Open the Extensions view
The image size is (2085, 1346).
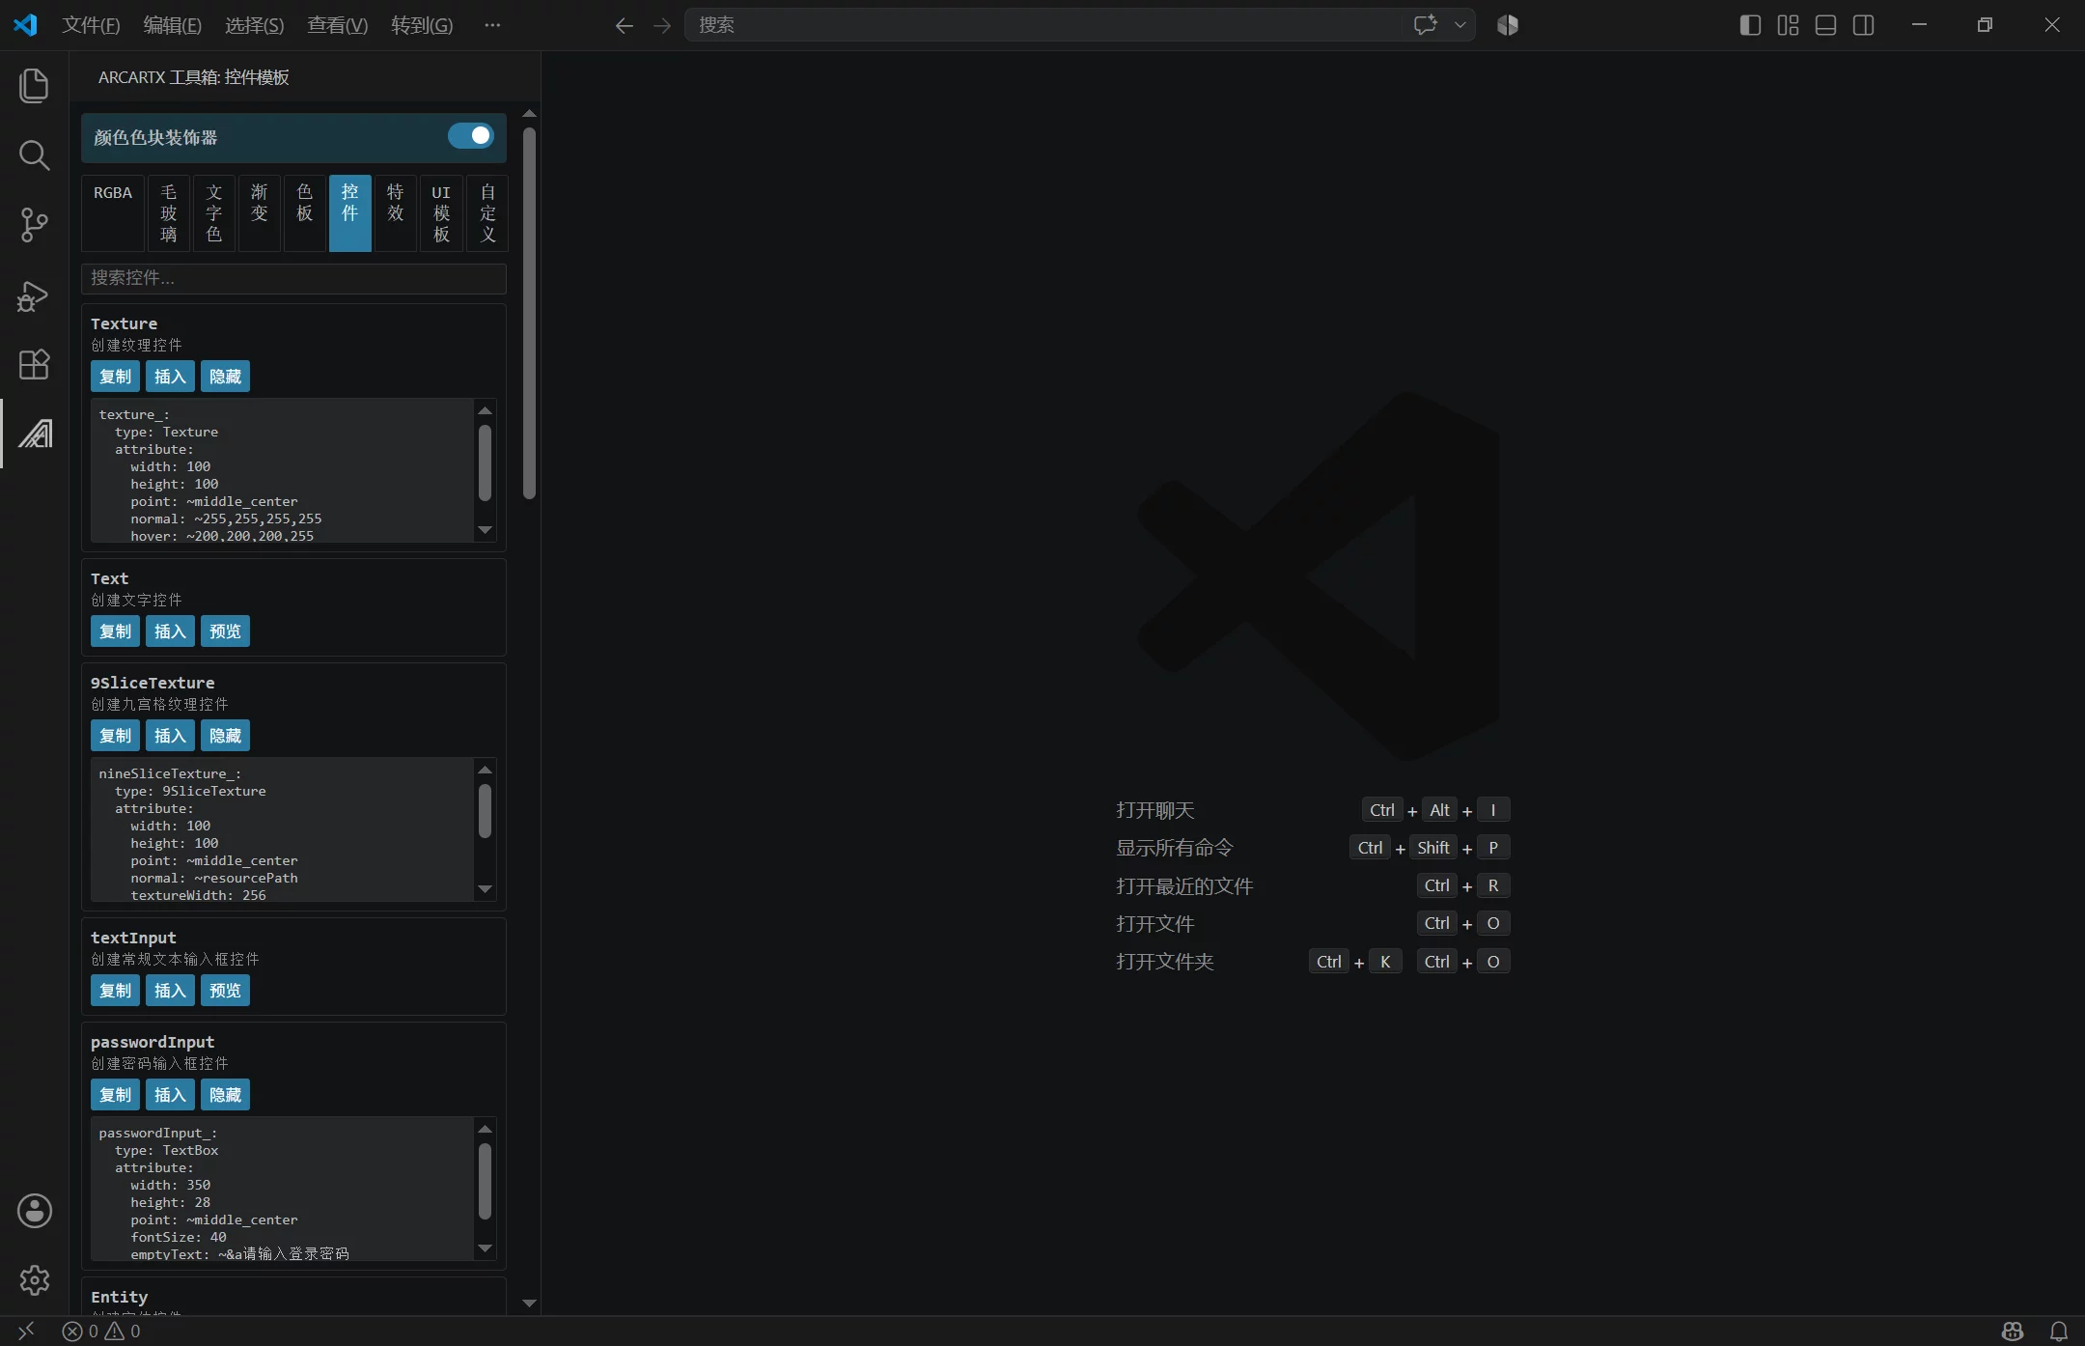click(x=34, y=364)
